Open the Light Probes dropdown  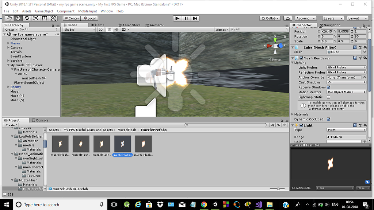click(x=346, y=67)
